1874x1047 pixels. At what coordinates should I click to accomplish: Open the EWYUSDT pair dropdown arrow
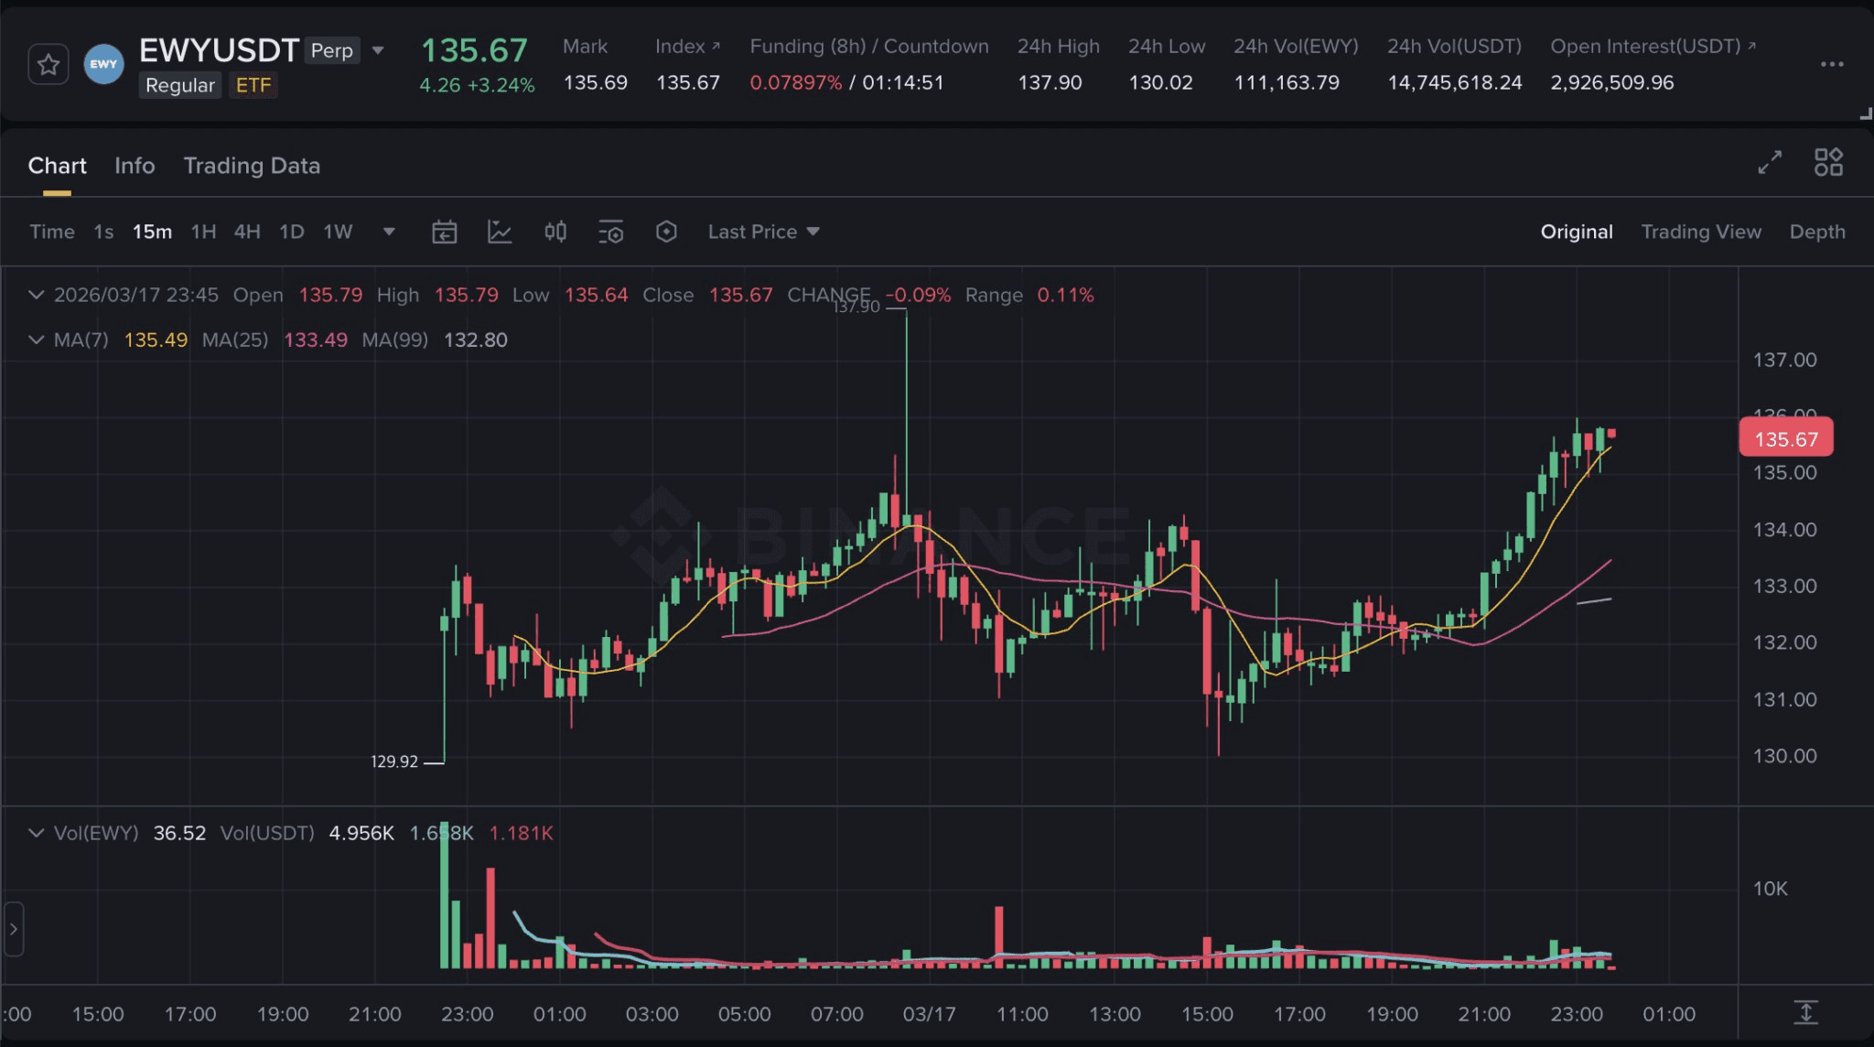(378, 50)
